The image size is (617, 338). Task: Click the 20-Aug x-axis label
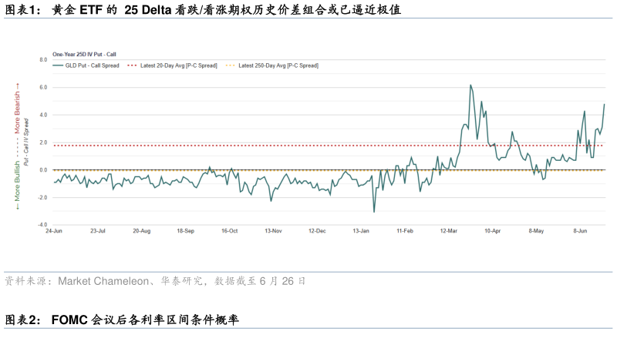pyautogui.click(x=142, y=231)
